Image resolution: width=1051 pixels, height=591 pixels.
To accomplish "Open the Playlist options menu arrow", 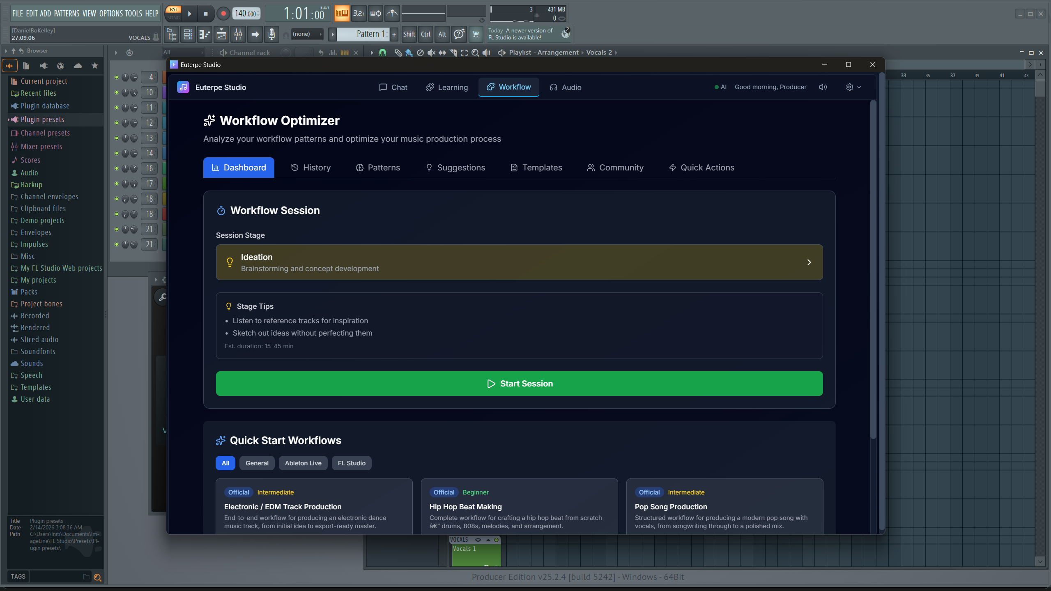I will pos(372,53).
